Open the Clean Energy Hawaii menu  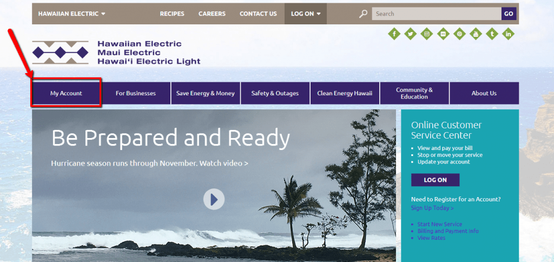(x=345, y=93)
